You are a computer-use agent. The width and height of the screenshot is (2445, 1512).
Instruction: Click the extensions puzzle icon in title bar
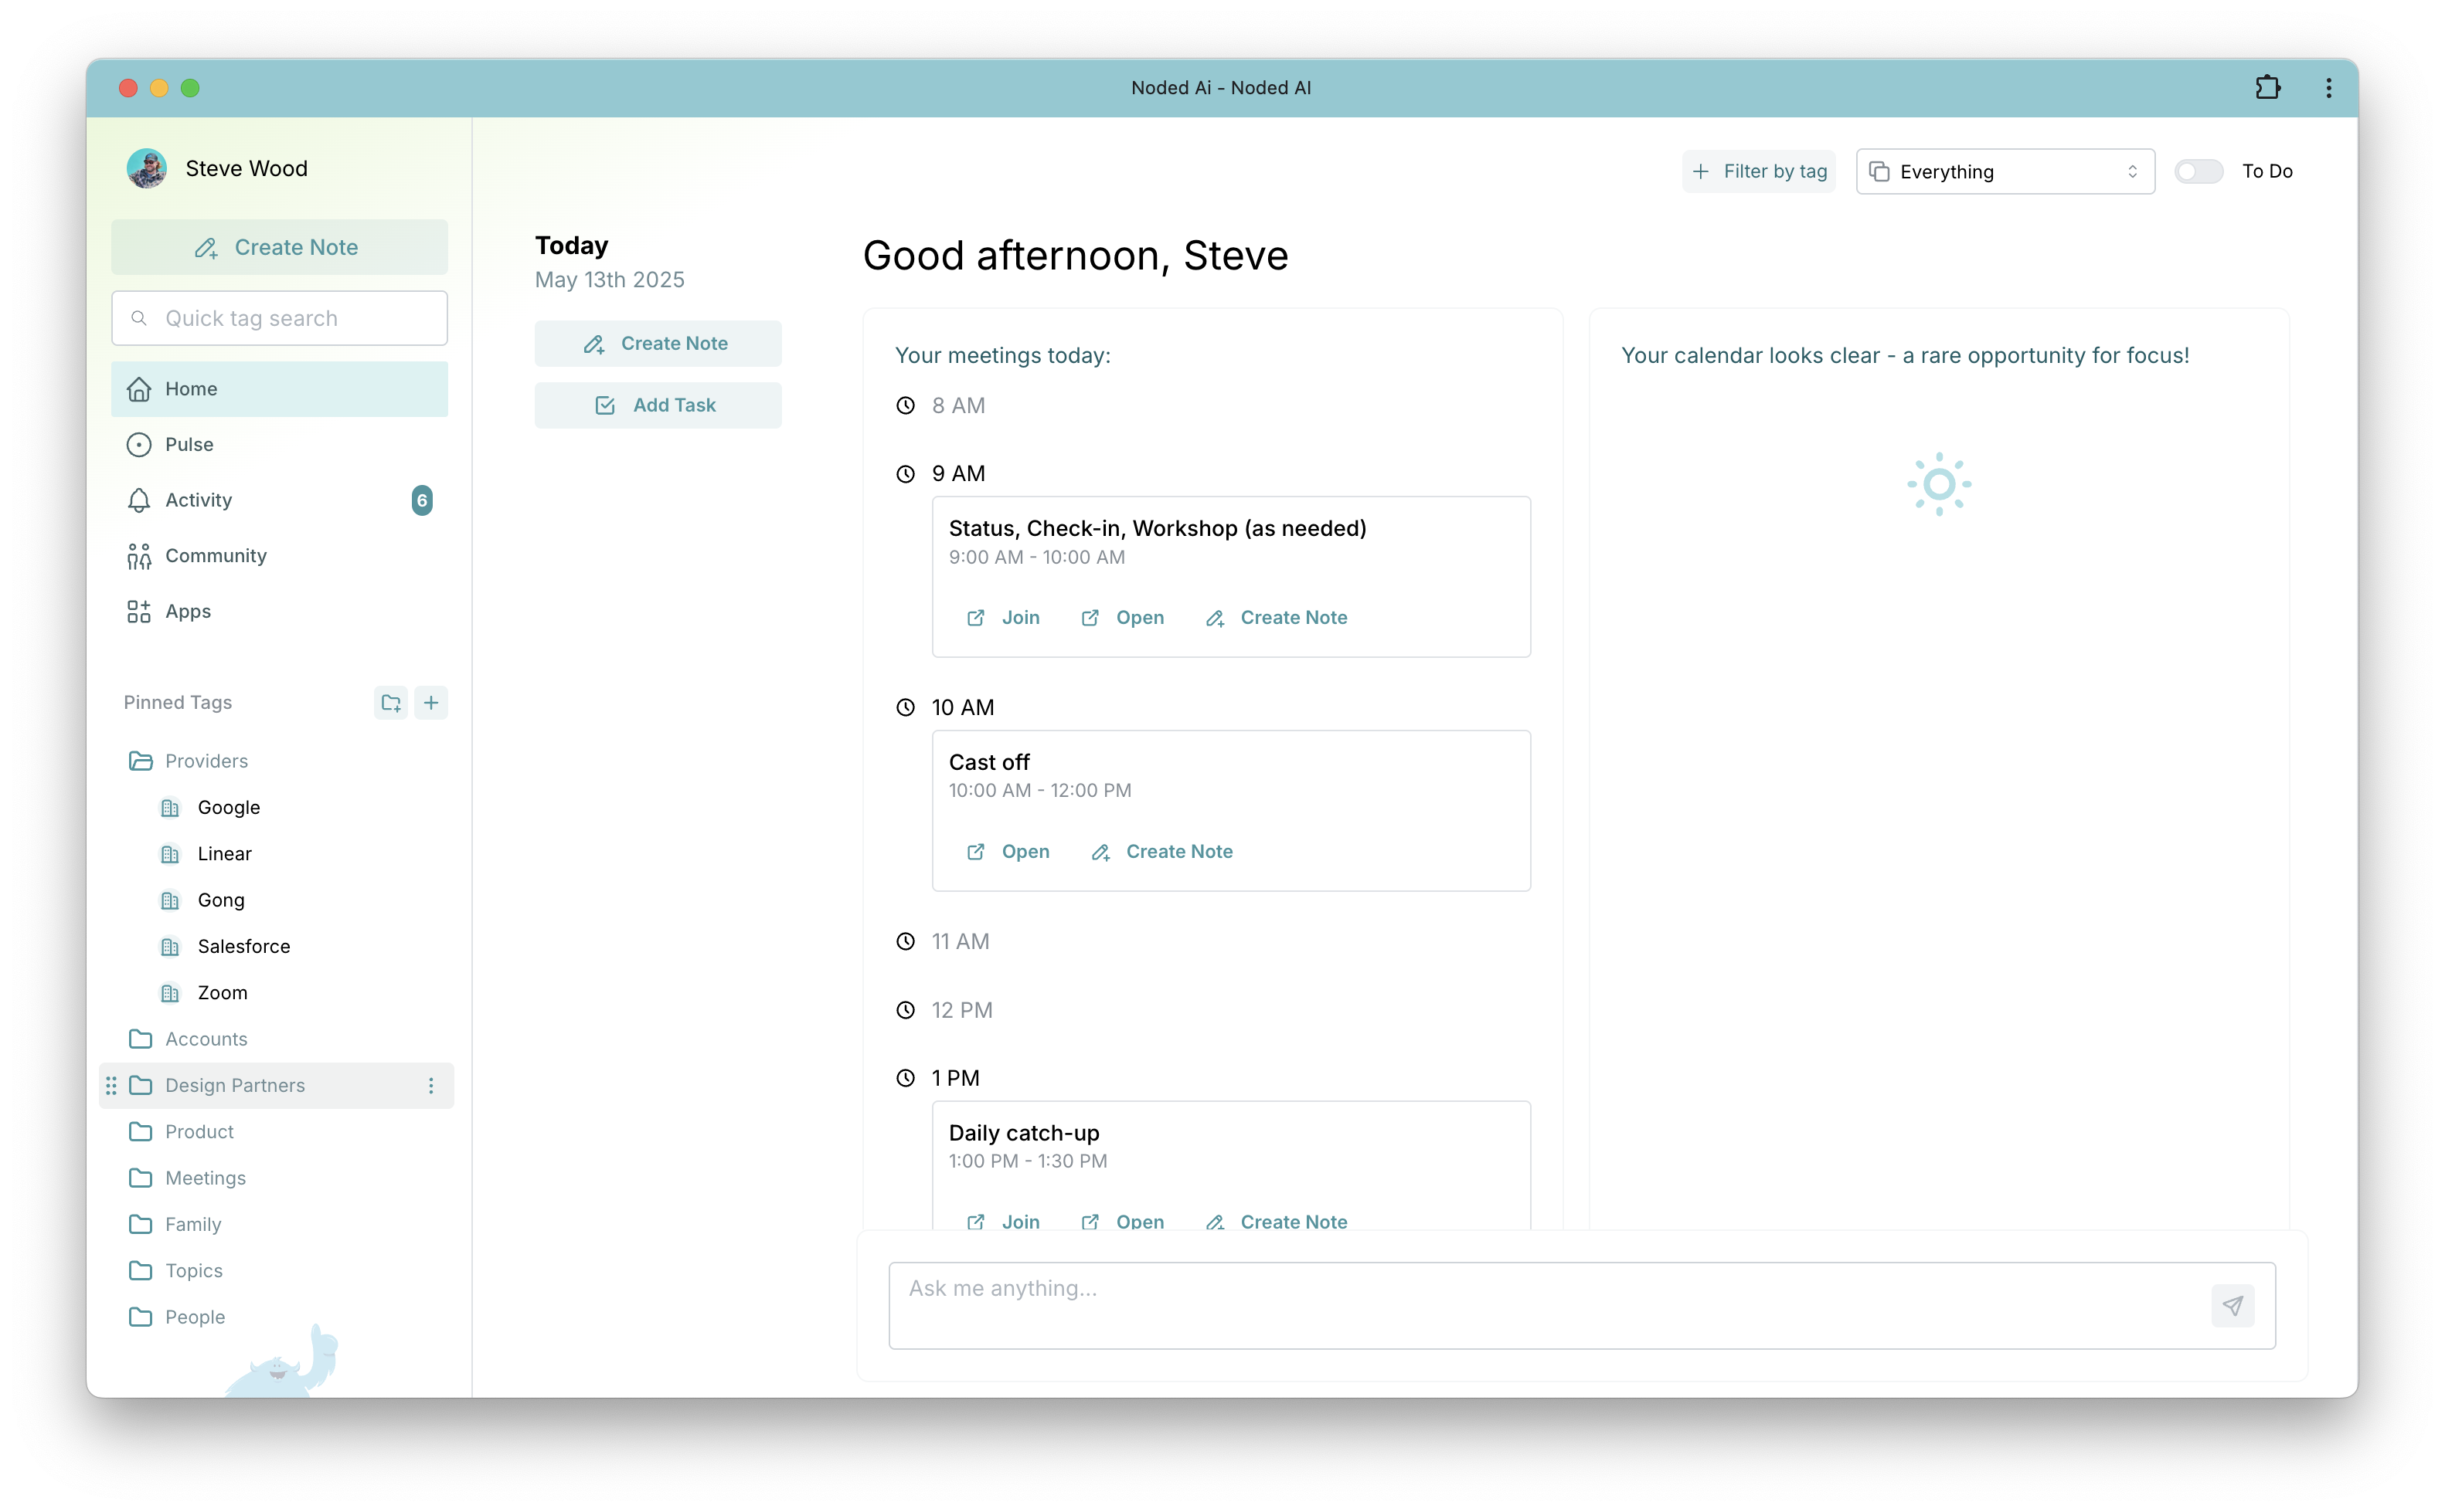click(2267, 88)
